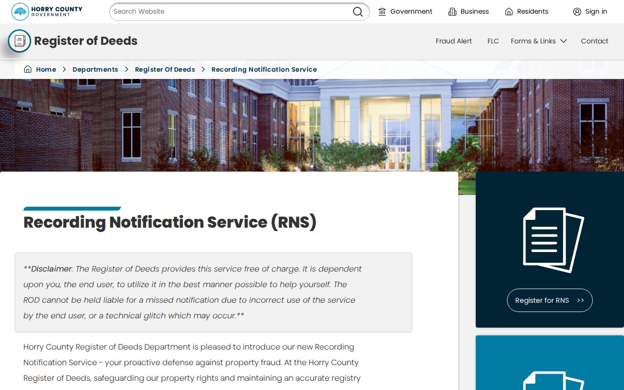Click the Register of Deeds heading
This screenshot has height=390, width=624.
86,41
